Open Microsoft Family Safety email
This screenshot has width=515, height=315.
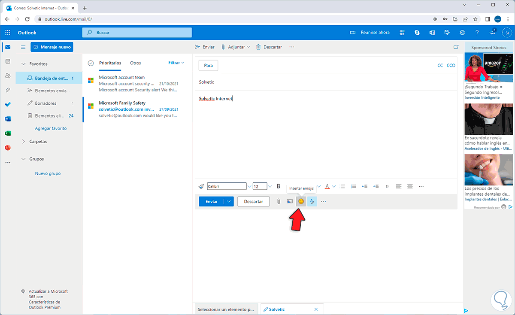pyautogui.click(x=137, y=109)
